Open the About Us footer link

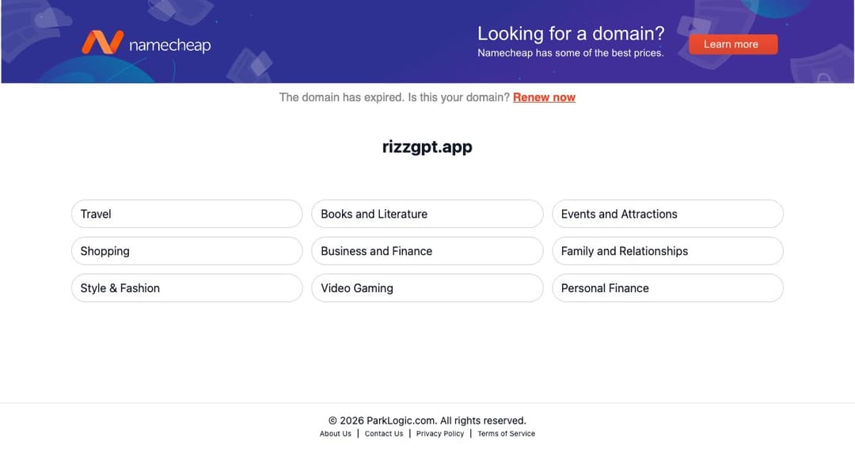(x=336, y=434)
